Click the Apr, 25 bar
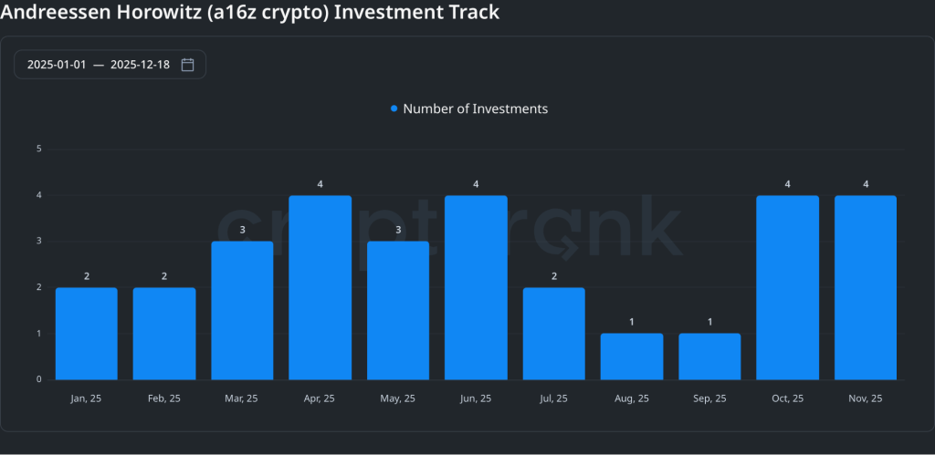Image resolution: width=935 pixels, height=455 pixels. click(x=320, y=288)
